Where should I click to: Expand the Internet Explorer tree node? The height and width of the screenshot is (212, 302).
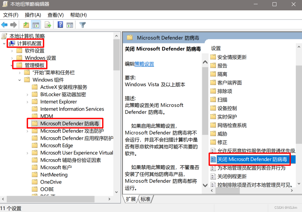(27, 102)
